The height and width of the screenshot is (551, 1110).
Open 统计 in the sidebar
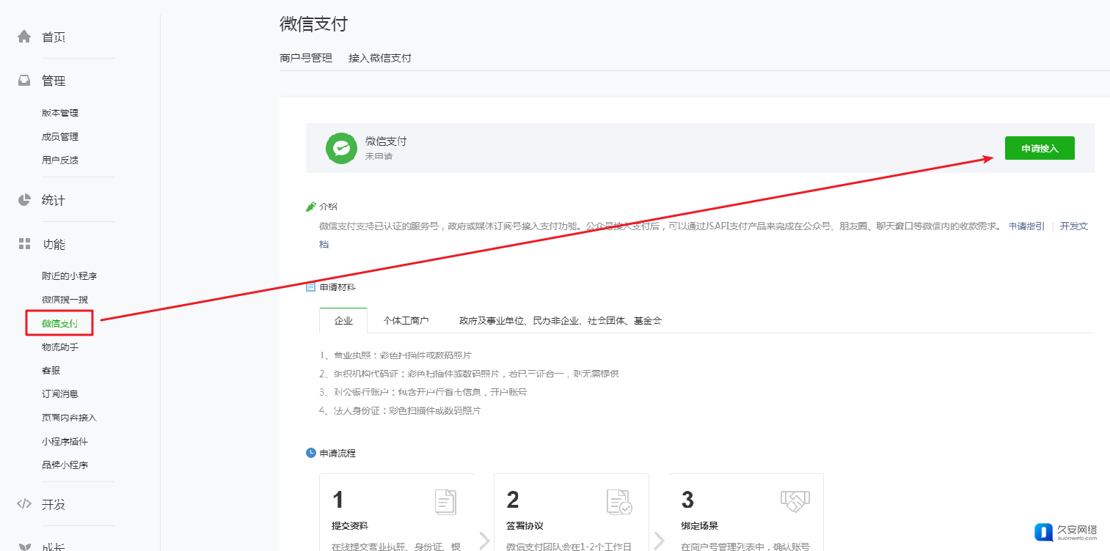point(54,200)
